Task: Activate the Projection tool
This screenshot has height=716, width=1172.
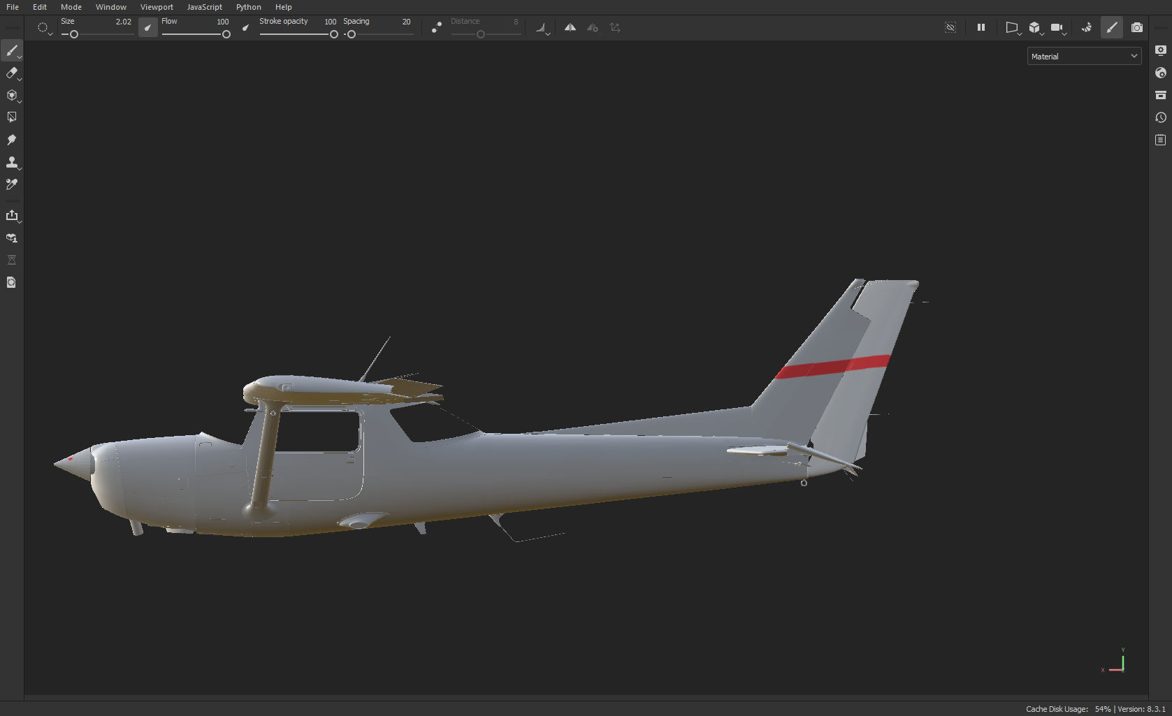Action: pyautogui.click(x=13, y=96)
